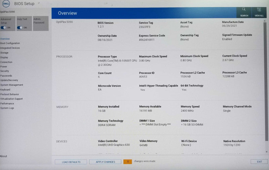
Task: Click the BIOS Version value 1.2.1
Action: pos(101,27)
